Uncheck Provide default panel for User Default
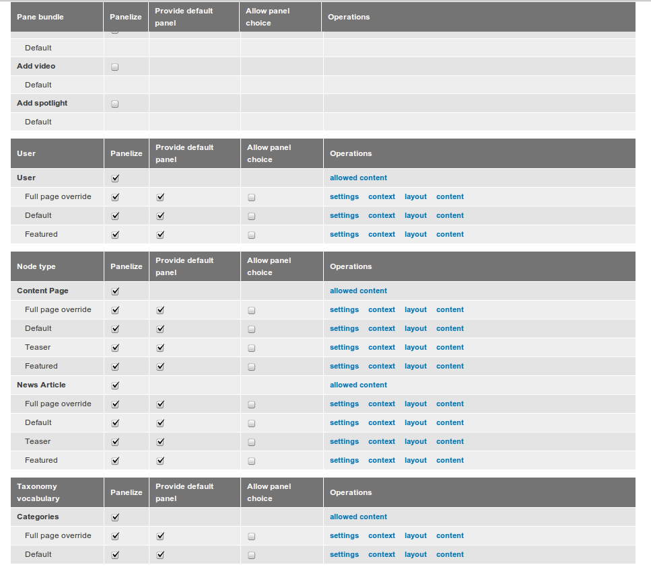Image resolution: width=651 pixels, height=567 pixels. point(160,216)
